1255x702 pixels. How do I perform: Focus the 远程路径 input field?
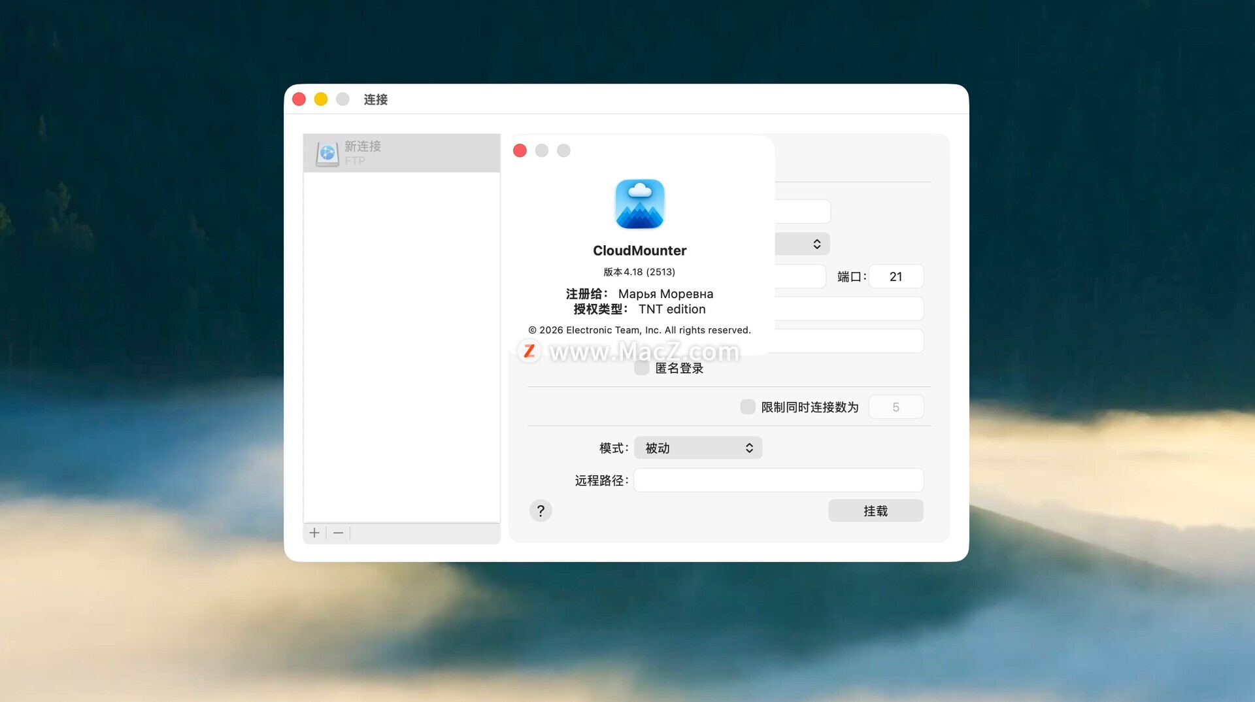pos(778,480)
